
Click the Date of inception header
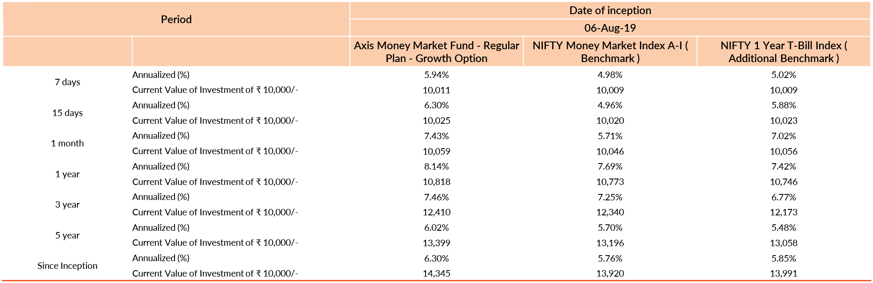610,10
